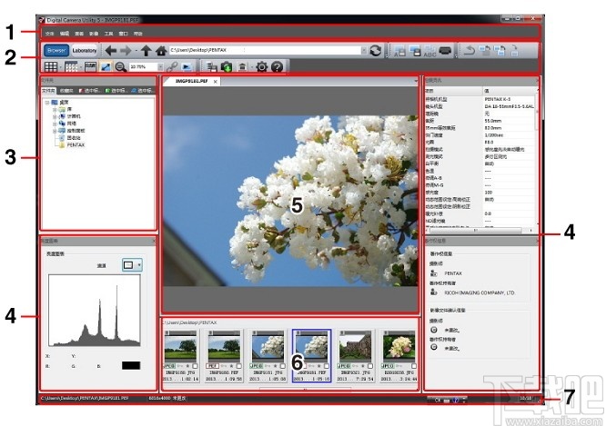Open settings with the gear icon

(262, 66)
